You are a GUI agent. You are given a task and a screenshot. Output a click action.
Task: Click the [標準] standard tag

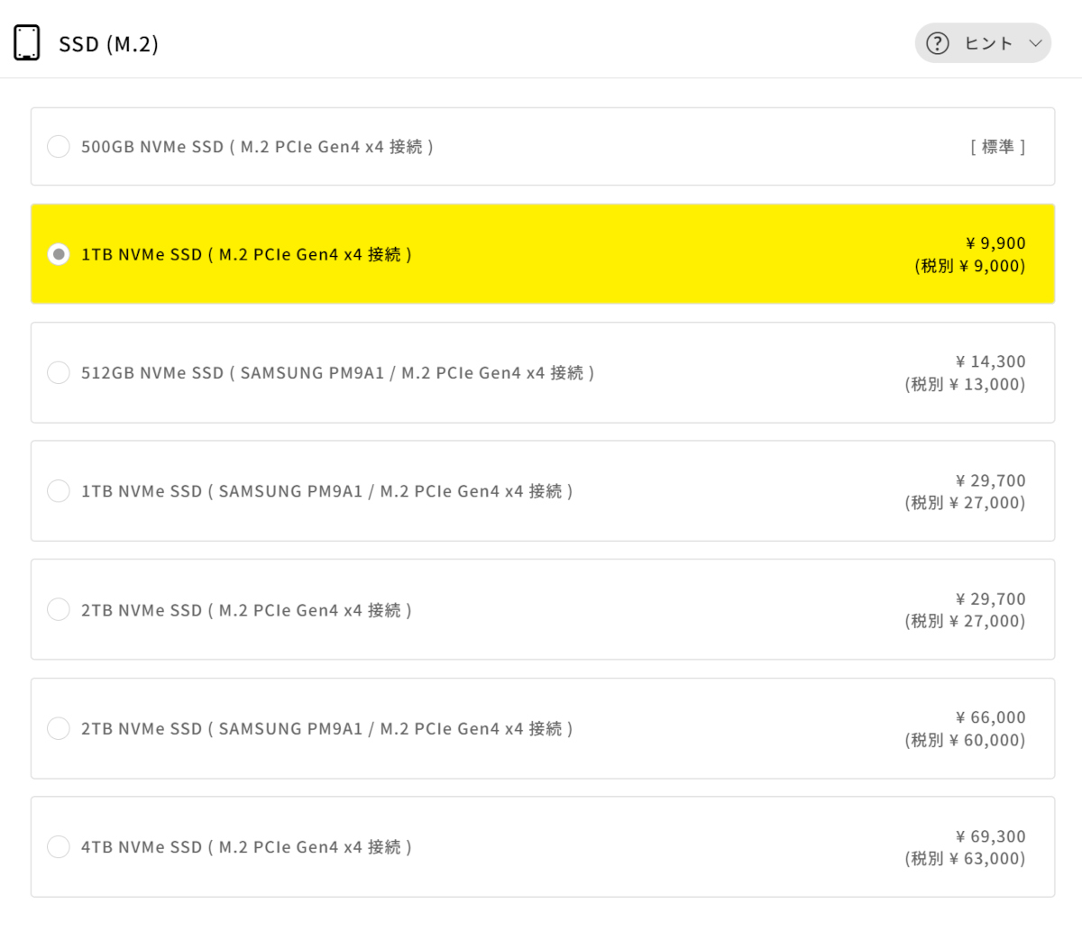pos(998,147)
